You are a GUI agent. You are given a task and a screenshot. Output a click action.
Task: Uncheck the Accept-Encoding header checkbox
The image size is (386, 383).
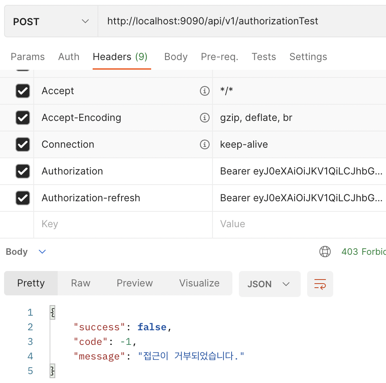pos(23,118)
